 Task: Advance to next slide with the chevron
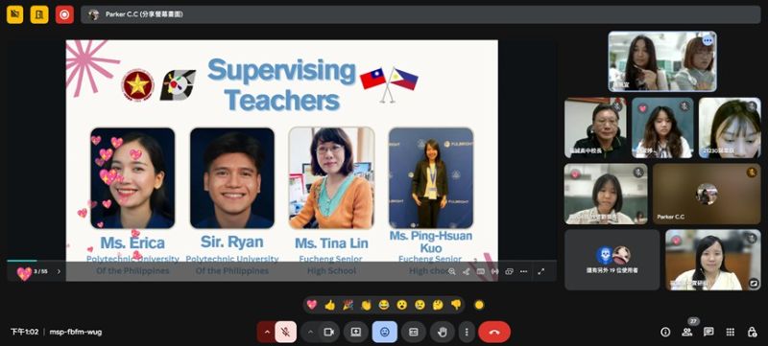click(x=60, y=271)
